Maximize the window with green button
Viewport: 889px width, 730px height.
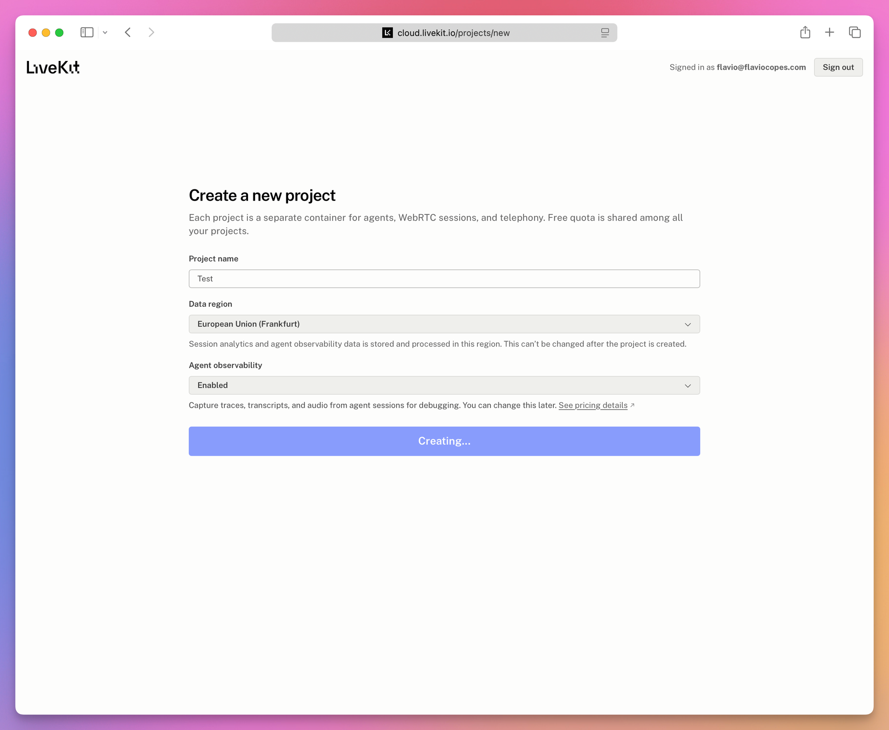(59, 32)
